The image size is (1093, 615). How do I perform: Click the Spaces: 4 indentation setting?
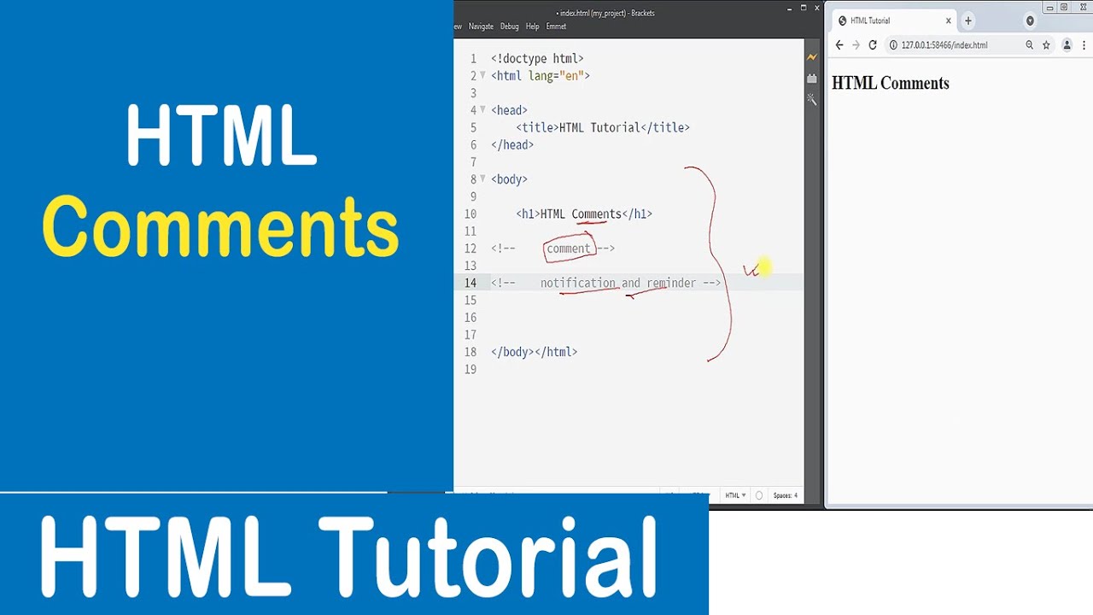[x=784, y=495]
